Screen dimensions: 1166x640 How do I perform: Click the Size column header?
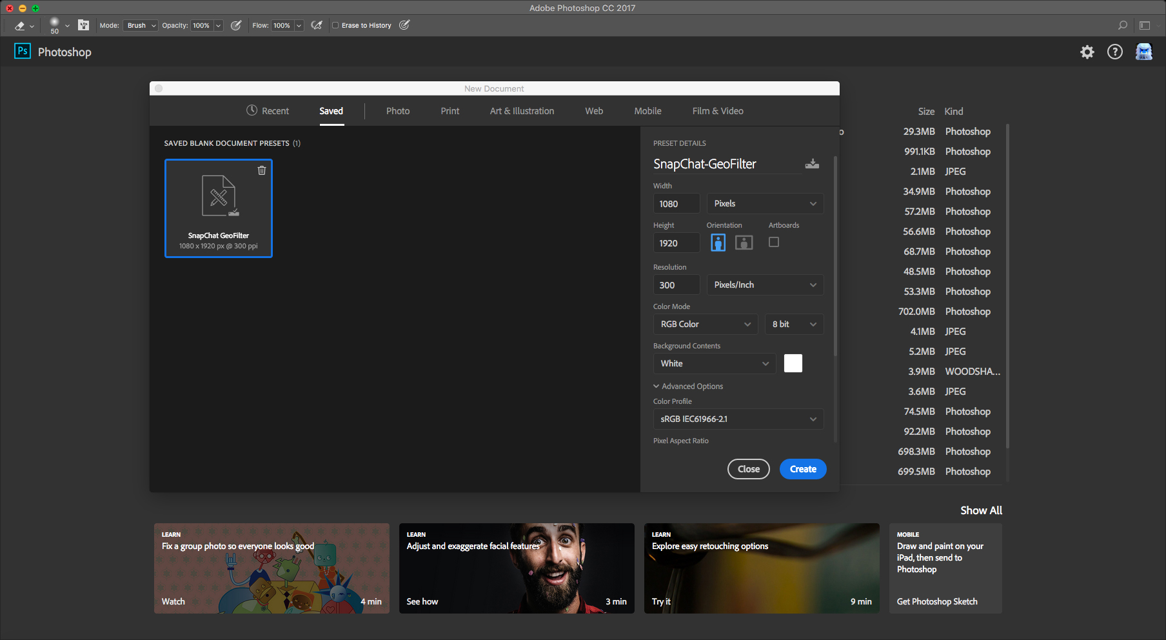926,111
